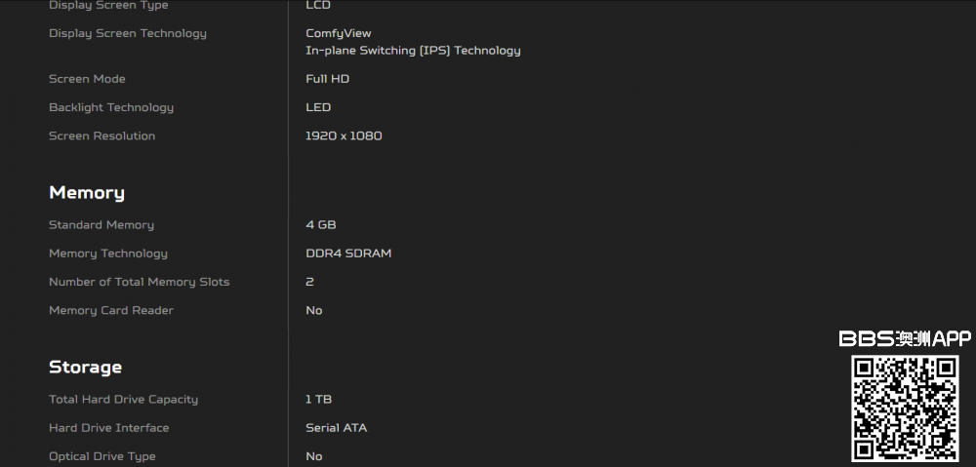The width and height of the screenshot is (976, 467).
Task: Click the Screen Resolution label
Action: tap(102, 136)
